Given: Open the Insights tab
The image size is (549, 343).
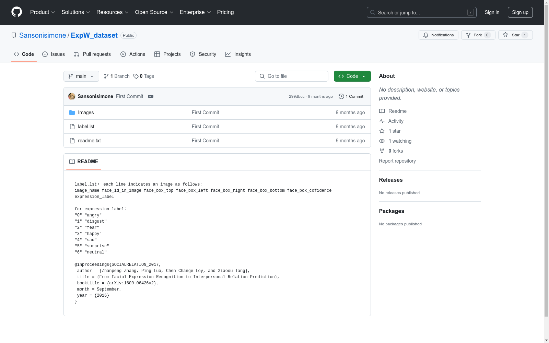Looking at the screenshot, I should click(238, 54).
